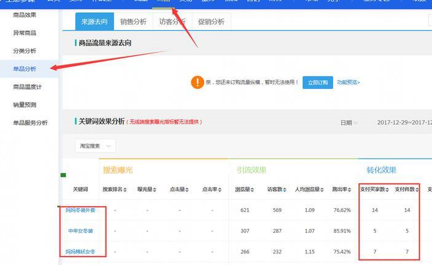Open 异常商品 in the sidebar

pyautogui.click(x=25, y=33)
